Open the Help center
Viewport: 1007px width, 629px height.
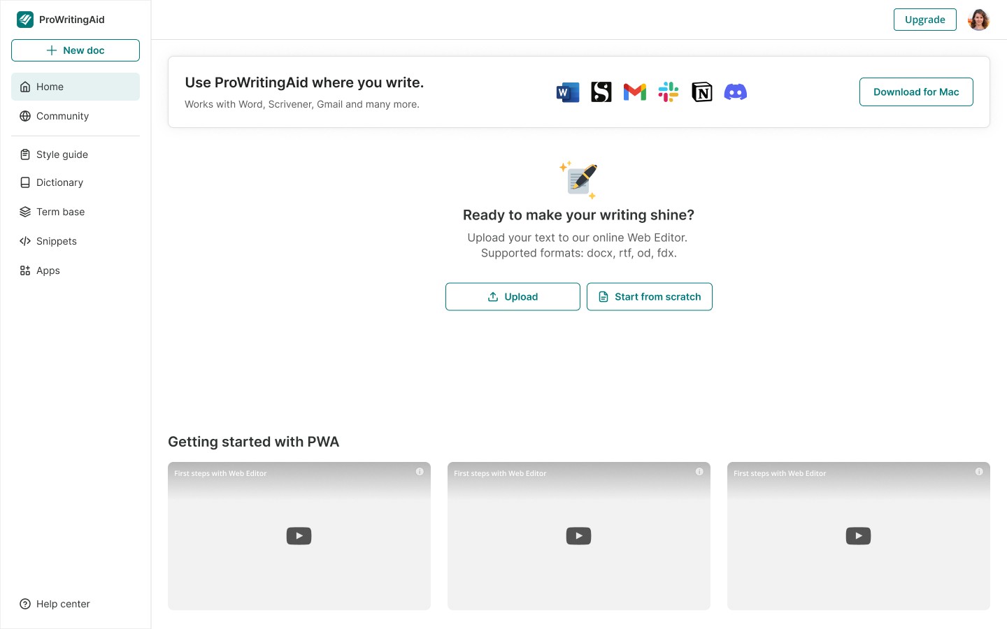[76, 604]
